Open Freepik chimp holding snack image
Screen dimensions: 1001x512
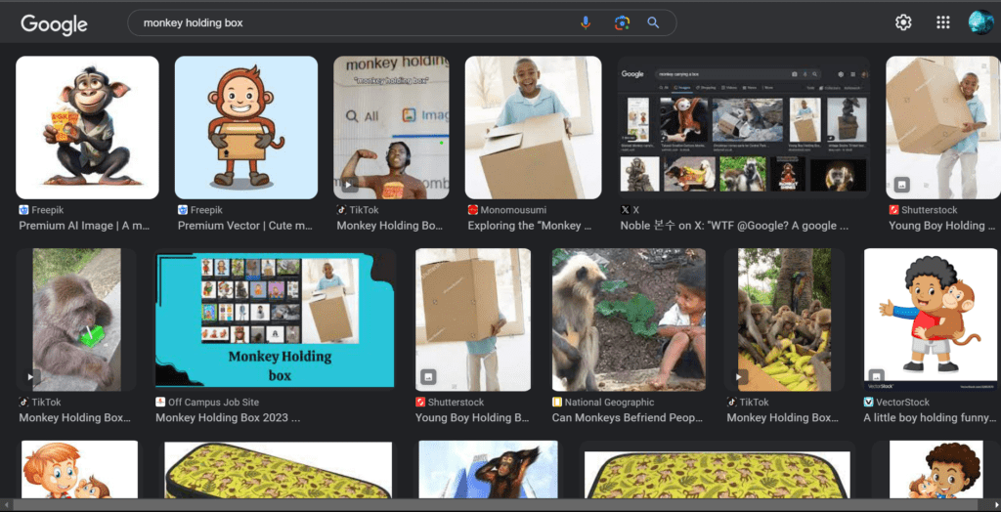[87, 127]
